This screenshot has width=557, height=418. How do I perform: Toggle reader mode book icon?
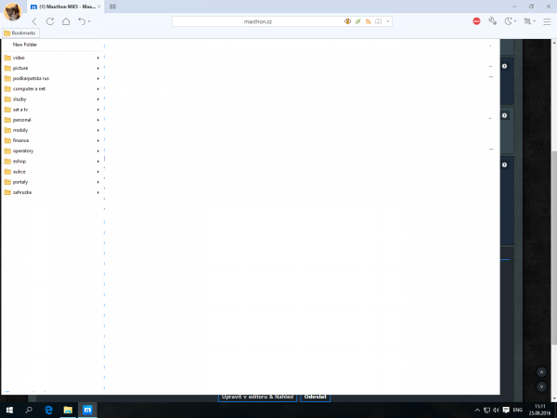[378, 20]
